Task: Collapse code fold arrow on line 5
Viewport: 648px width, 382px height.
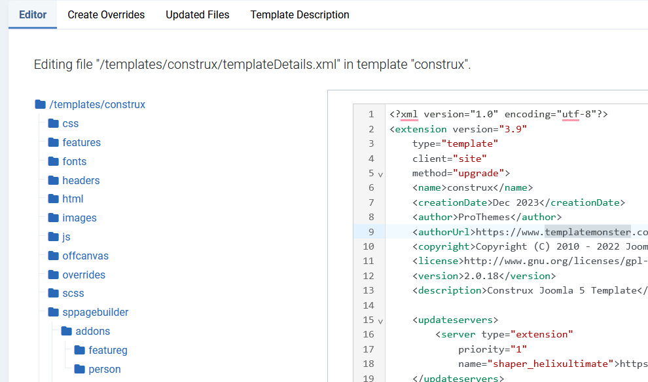Action: coord(380,174)
